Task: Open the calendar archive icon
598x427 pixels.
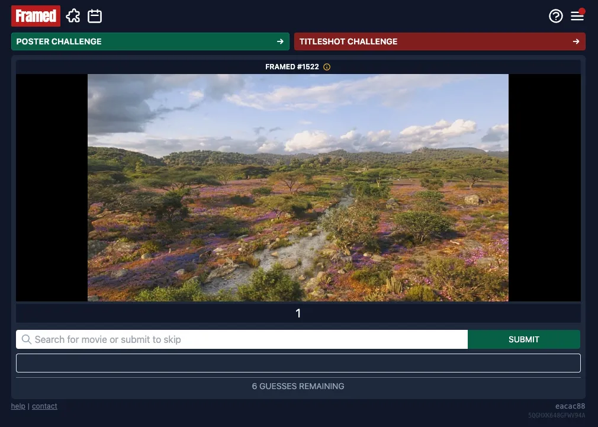Action: 95,16
